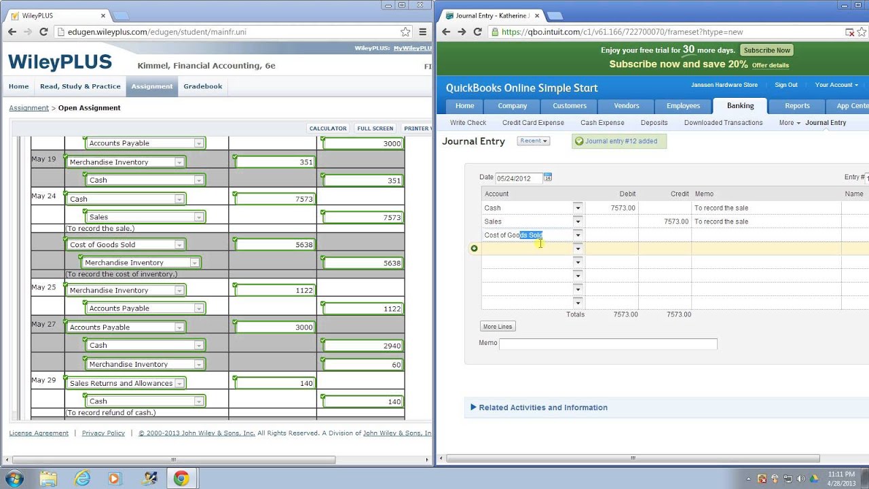
Task: Click the Cost of Goods Sold debit field 5638
Action: click(275, 244)
